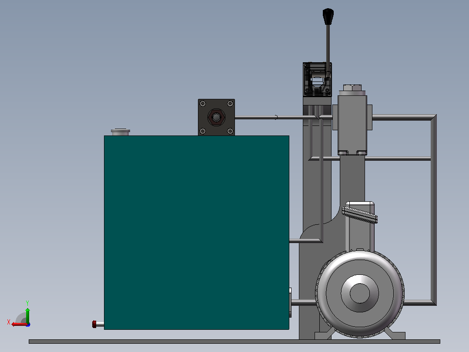This screenshot has width=469, height=352.
Task: Select the red drain plug on the tank
Action: (x=94, y=324)
